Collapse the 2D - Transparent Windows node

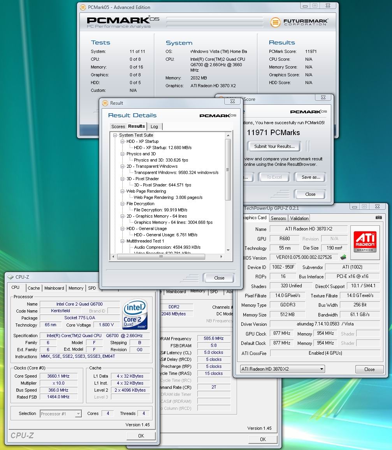click(x=123, y=166)
